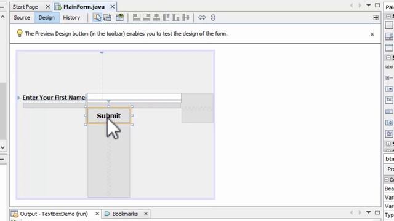Pick Combo Box component in Palette
Screen dimensions: 394x221
[x=389, y=89]
